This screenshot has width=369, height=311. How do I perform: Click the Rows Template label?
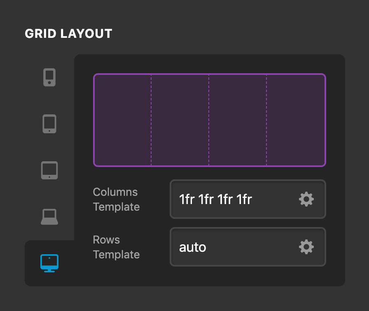(x=117, y=247)
